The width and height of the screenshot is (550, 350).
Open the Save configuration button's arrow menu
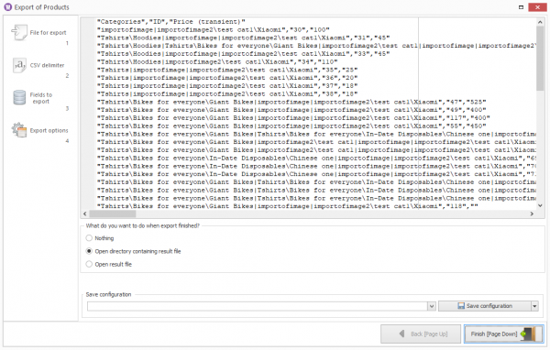click(534, 306)
